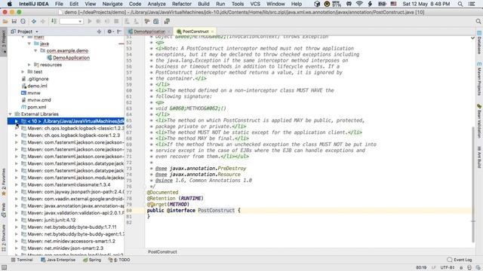Click PostConstruct breadcrumb below the editor
483x271 pixels.
pyautogui.click(x=162, y=252)
